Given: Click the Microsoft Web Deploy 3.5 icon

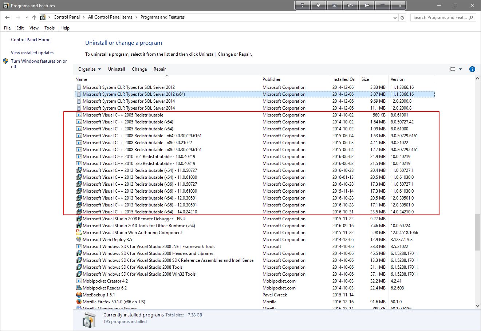Looking at the screenshot, I should [79, 240].
